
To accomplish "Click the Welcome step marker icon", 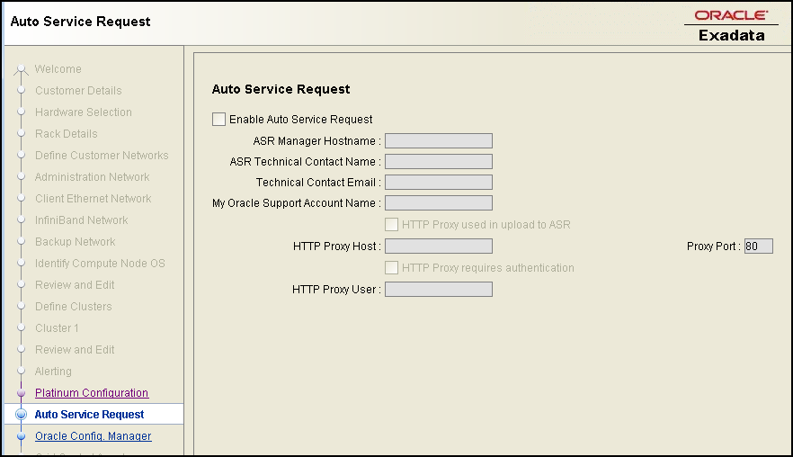I will 21,69.
